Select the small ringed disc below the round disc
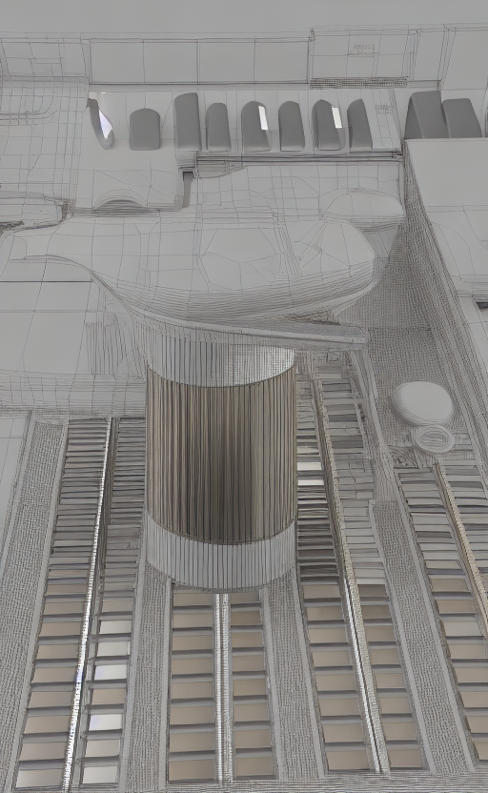The height and width of the screenshot is (793, 488). 433,439
